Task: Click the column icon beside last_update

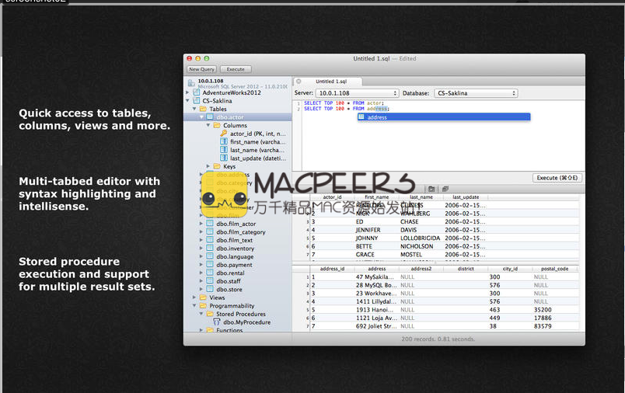Action: point(224,158)
